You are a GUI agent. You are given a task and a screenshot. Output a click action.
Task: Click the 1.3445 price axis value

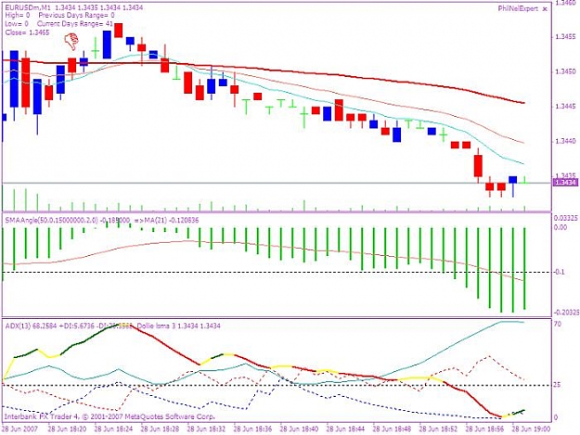click(x=565, y=107)
